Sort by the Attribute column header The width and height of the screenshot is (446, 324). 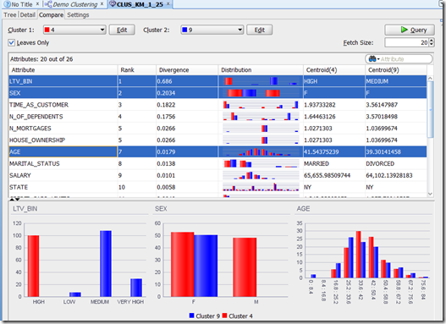(63, 70)
